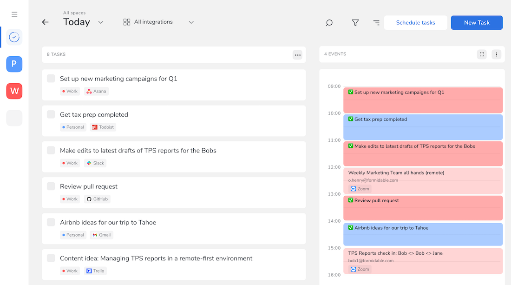The width and height of the screenshot is (511, 285).
Task: Expand the sidebar with the hamburger icon
Action: coord(14,14)
